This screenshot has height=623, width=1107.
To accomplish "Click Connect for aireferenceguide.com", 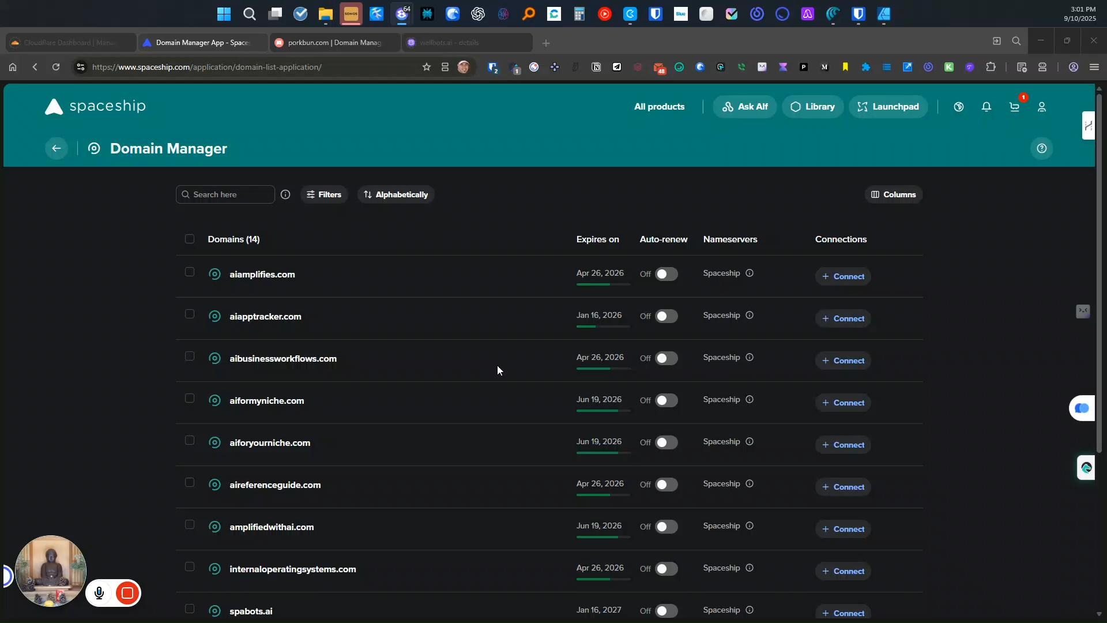I will [843, 487].
